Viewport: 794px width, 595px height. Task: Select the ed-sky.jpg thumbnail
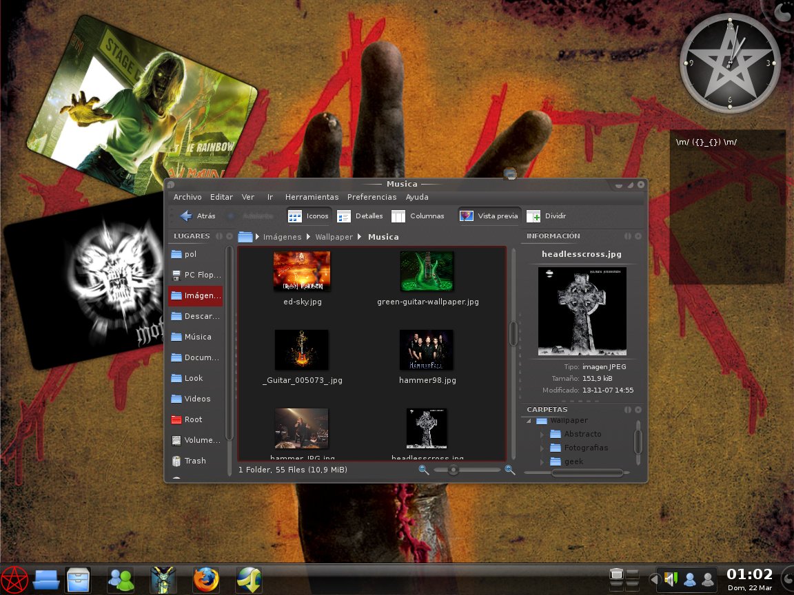coord(302,271)
